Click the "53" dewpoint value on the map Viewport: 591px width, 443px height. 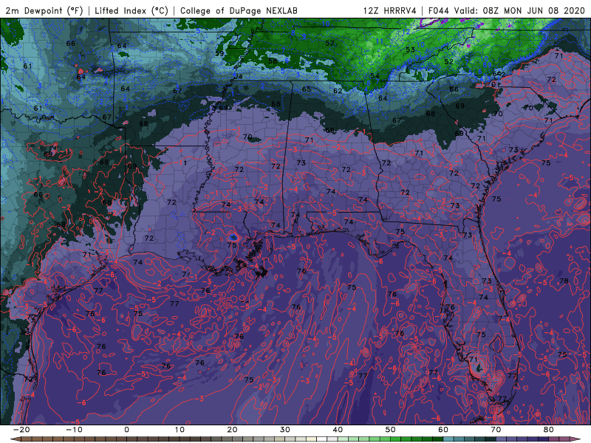coord(410,49)
